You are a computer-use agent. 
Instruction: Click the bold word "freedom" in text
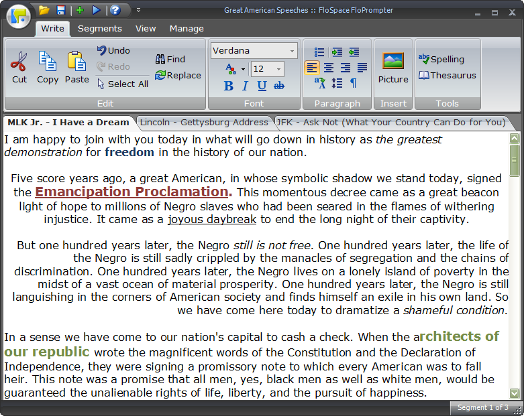pos(129,152)
